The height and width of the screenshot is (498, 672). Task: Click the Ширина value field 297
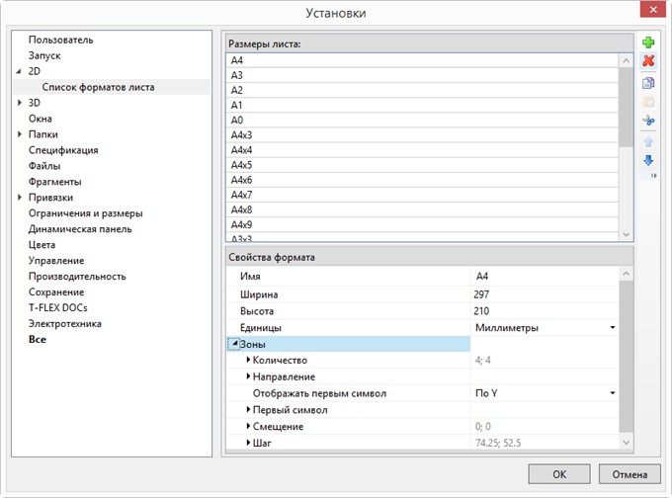pyautogui.click(x=545, y=294)
